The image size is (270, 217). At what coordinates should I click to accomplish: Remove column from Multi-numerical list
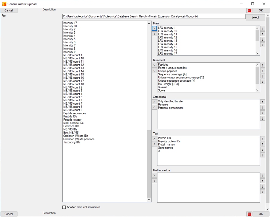[154, 181]
